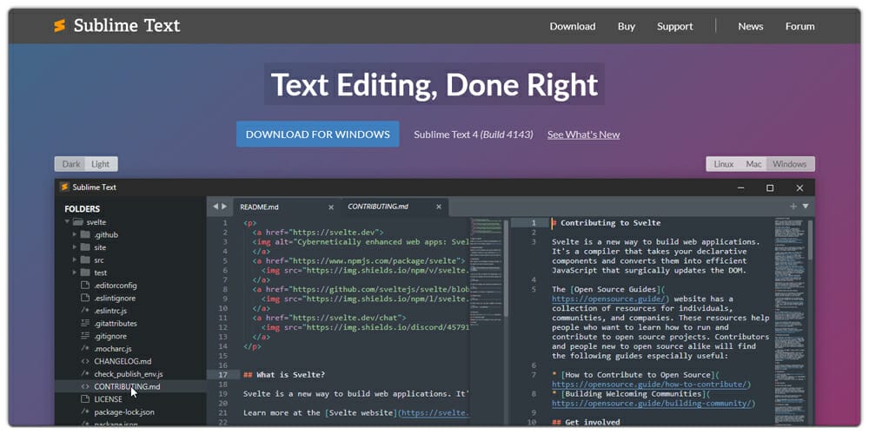869x434 pixels.
Task: Open package-lock.json in the sidebar
Action: click(x=124, y=411)
